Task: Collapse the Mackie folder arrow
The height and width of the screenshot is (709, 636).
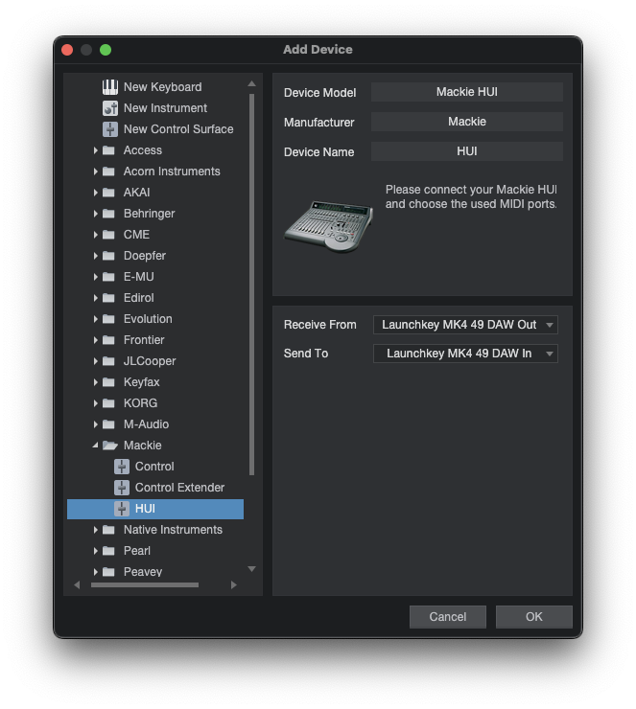Action: pos(95,446)
